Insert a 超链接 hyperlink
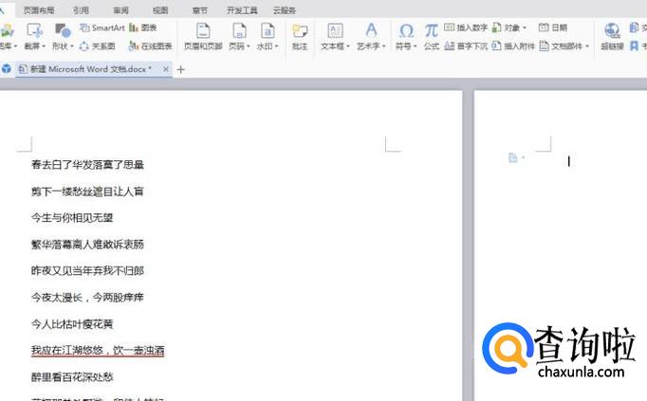 [x=612, y=36]
